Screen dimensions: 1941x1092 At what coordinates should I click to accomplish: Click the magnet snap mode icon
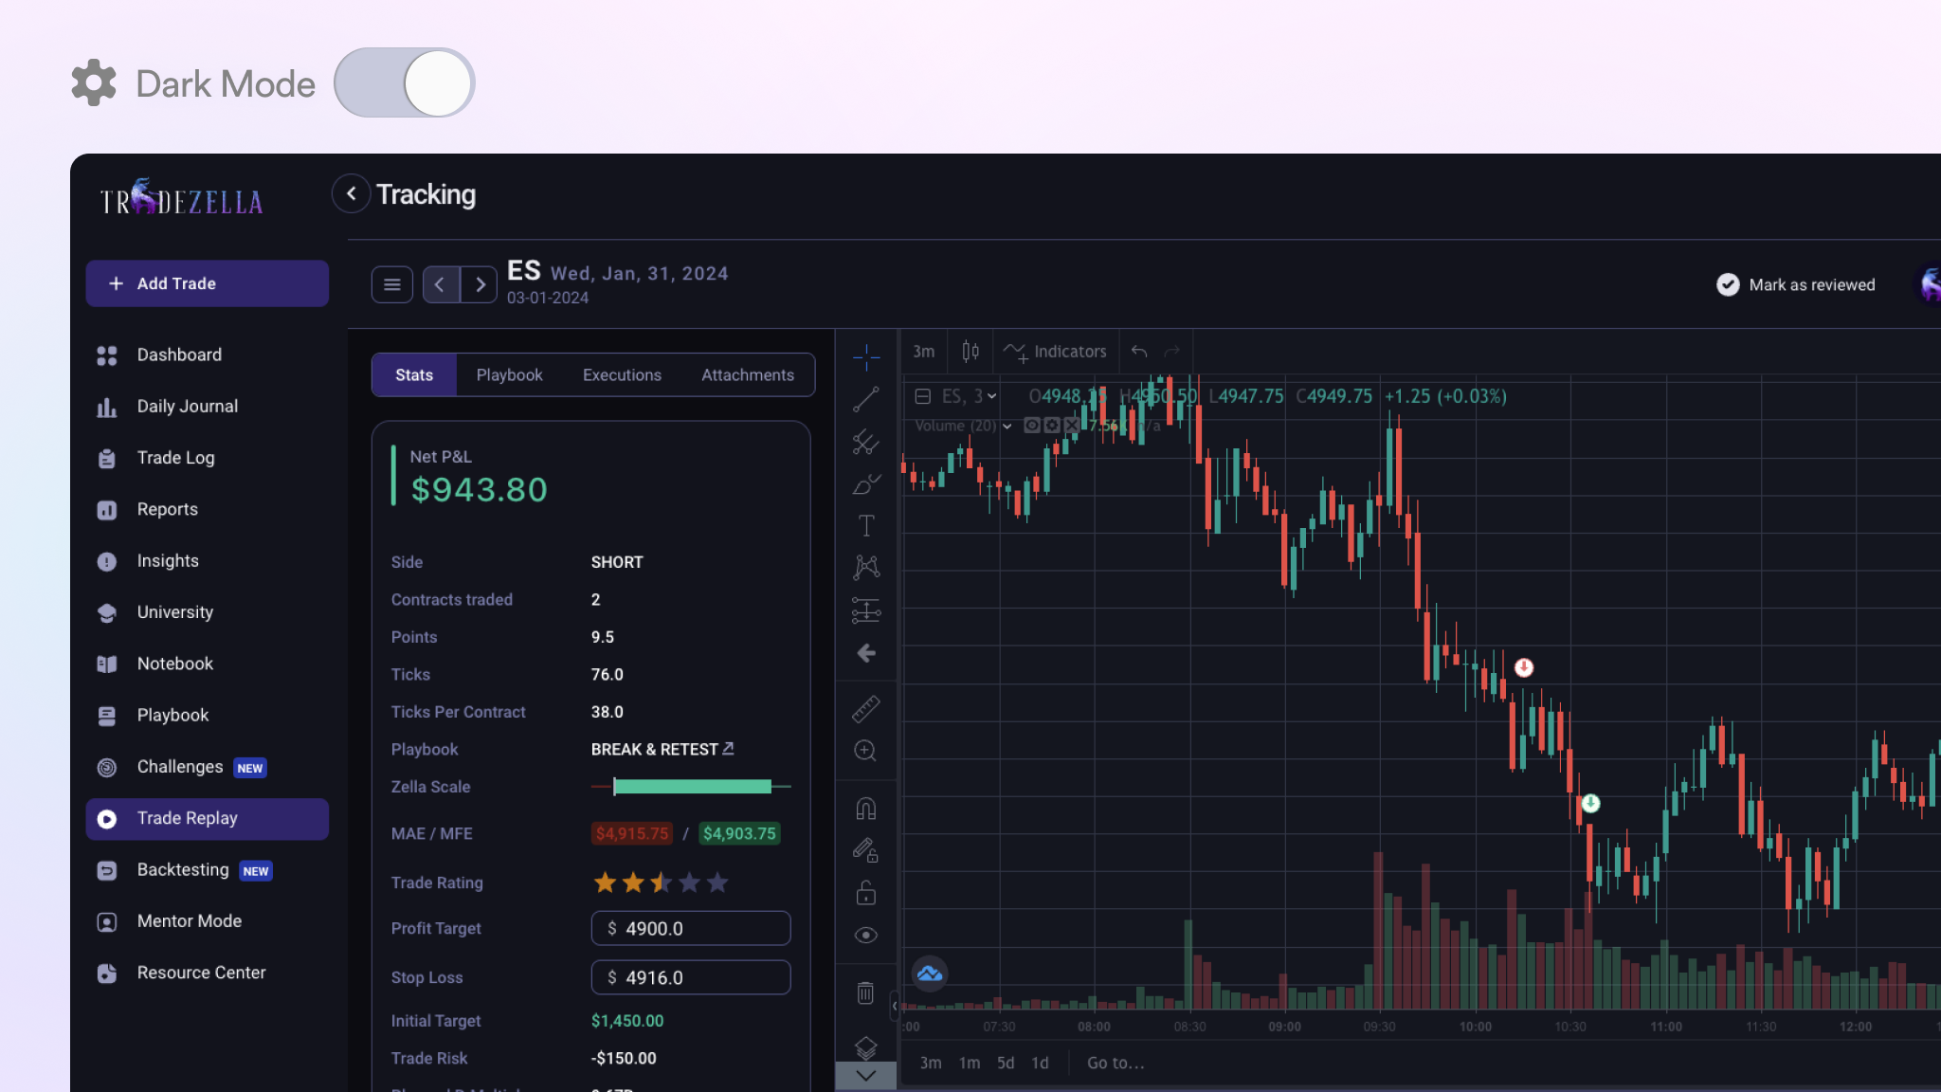coord(865,809)
